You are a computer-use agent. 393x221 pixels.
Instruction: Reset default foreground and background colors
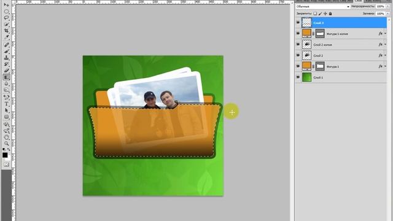tap(4, 150)
